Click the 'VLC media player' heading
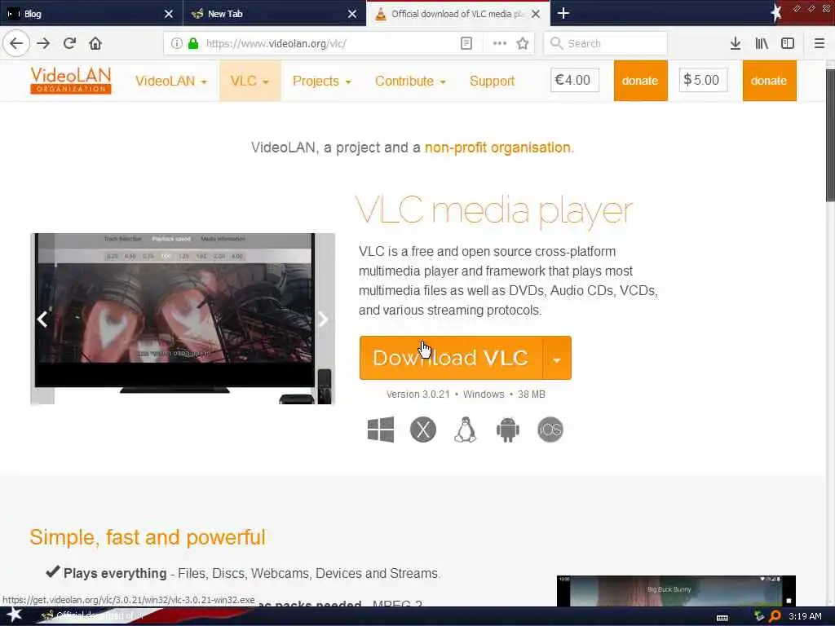The image size is (835, 626). [494, 211]
